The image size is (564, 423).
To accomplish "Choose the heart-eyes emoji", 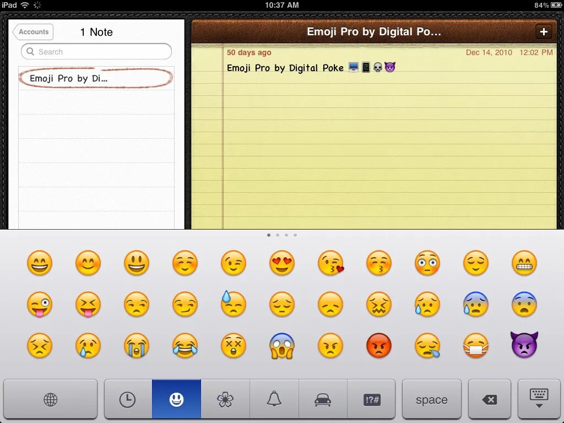I will (282, 263).
